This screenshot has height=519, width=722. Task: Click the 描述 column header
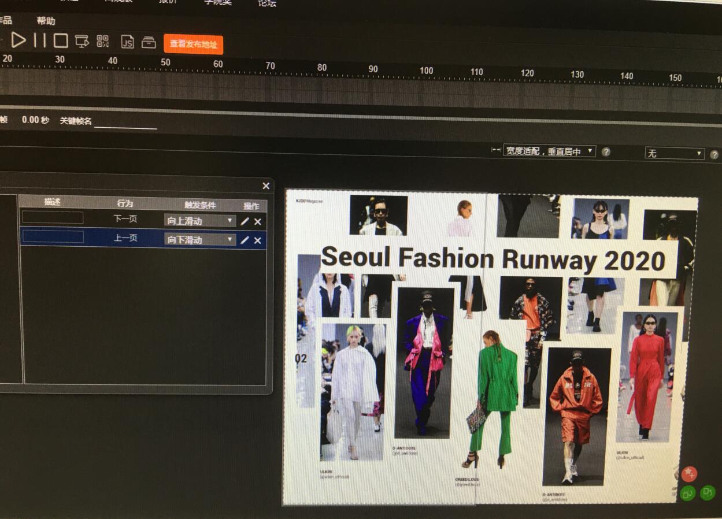(x=53, y=202)
